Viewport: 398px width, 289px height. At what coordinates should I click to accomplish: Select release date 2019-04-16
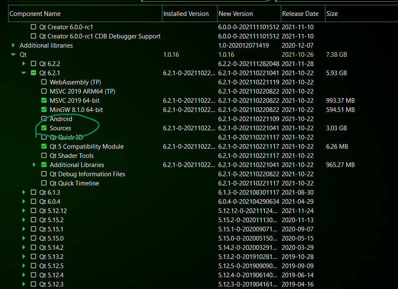click(x=298, y=284)
